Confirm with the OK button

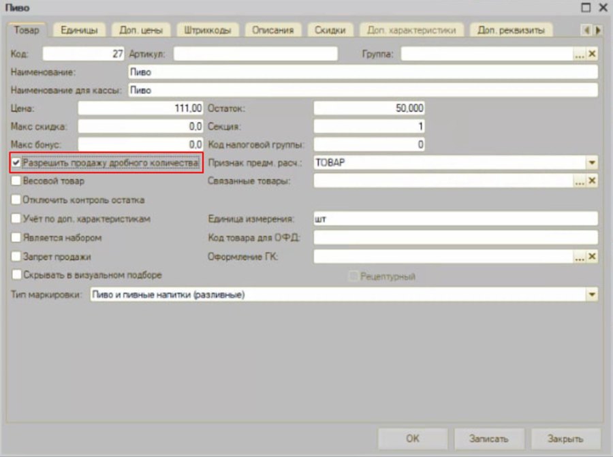click(x=413, y=439)
